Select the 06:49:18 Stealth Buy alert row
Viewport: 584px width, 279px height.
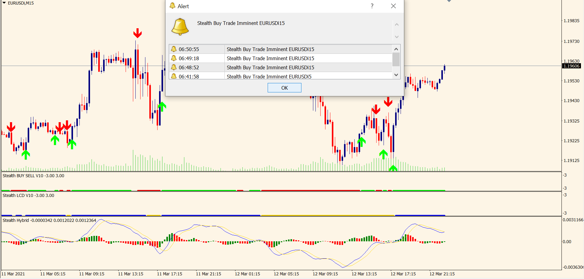[270, 58]
